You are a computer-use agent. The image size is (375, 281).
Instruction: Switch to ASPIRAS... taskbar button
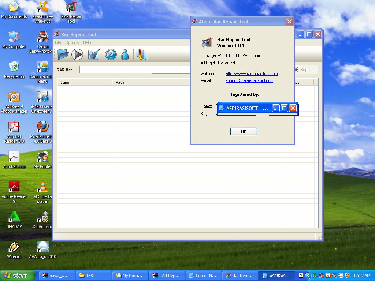coord(277,276)
